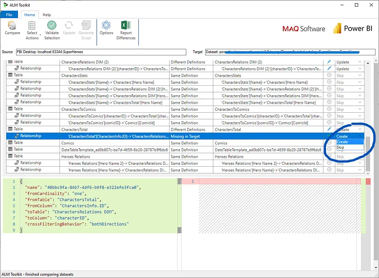The height and width of the screenshot is (278, 379).
Task: Click the MAQ Software logo
Action: 304,29
